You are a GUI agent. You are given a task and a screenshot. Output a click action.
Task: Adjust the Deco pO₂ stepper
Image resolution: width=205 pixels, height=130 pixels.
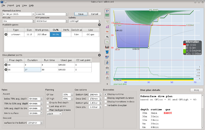coord(100,107)
